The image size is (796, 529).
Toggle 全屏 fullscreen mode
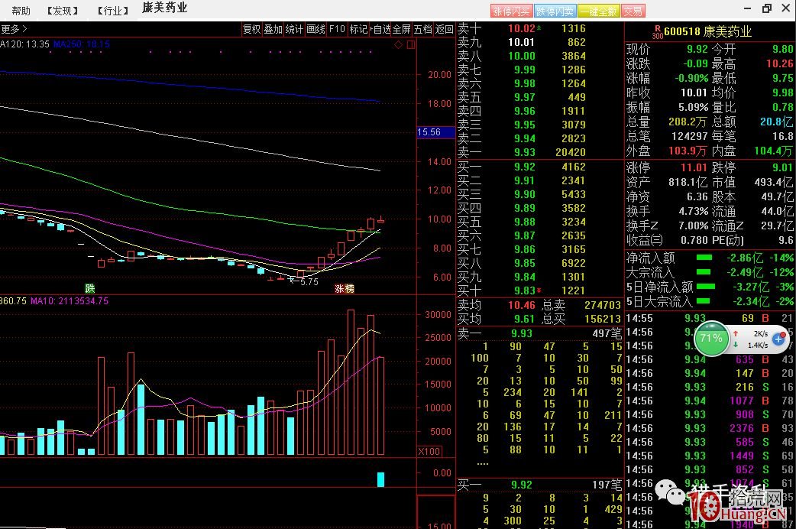coord(402,29)
